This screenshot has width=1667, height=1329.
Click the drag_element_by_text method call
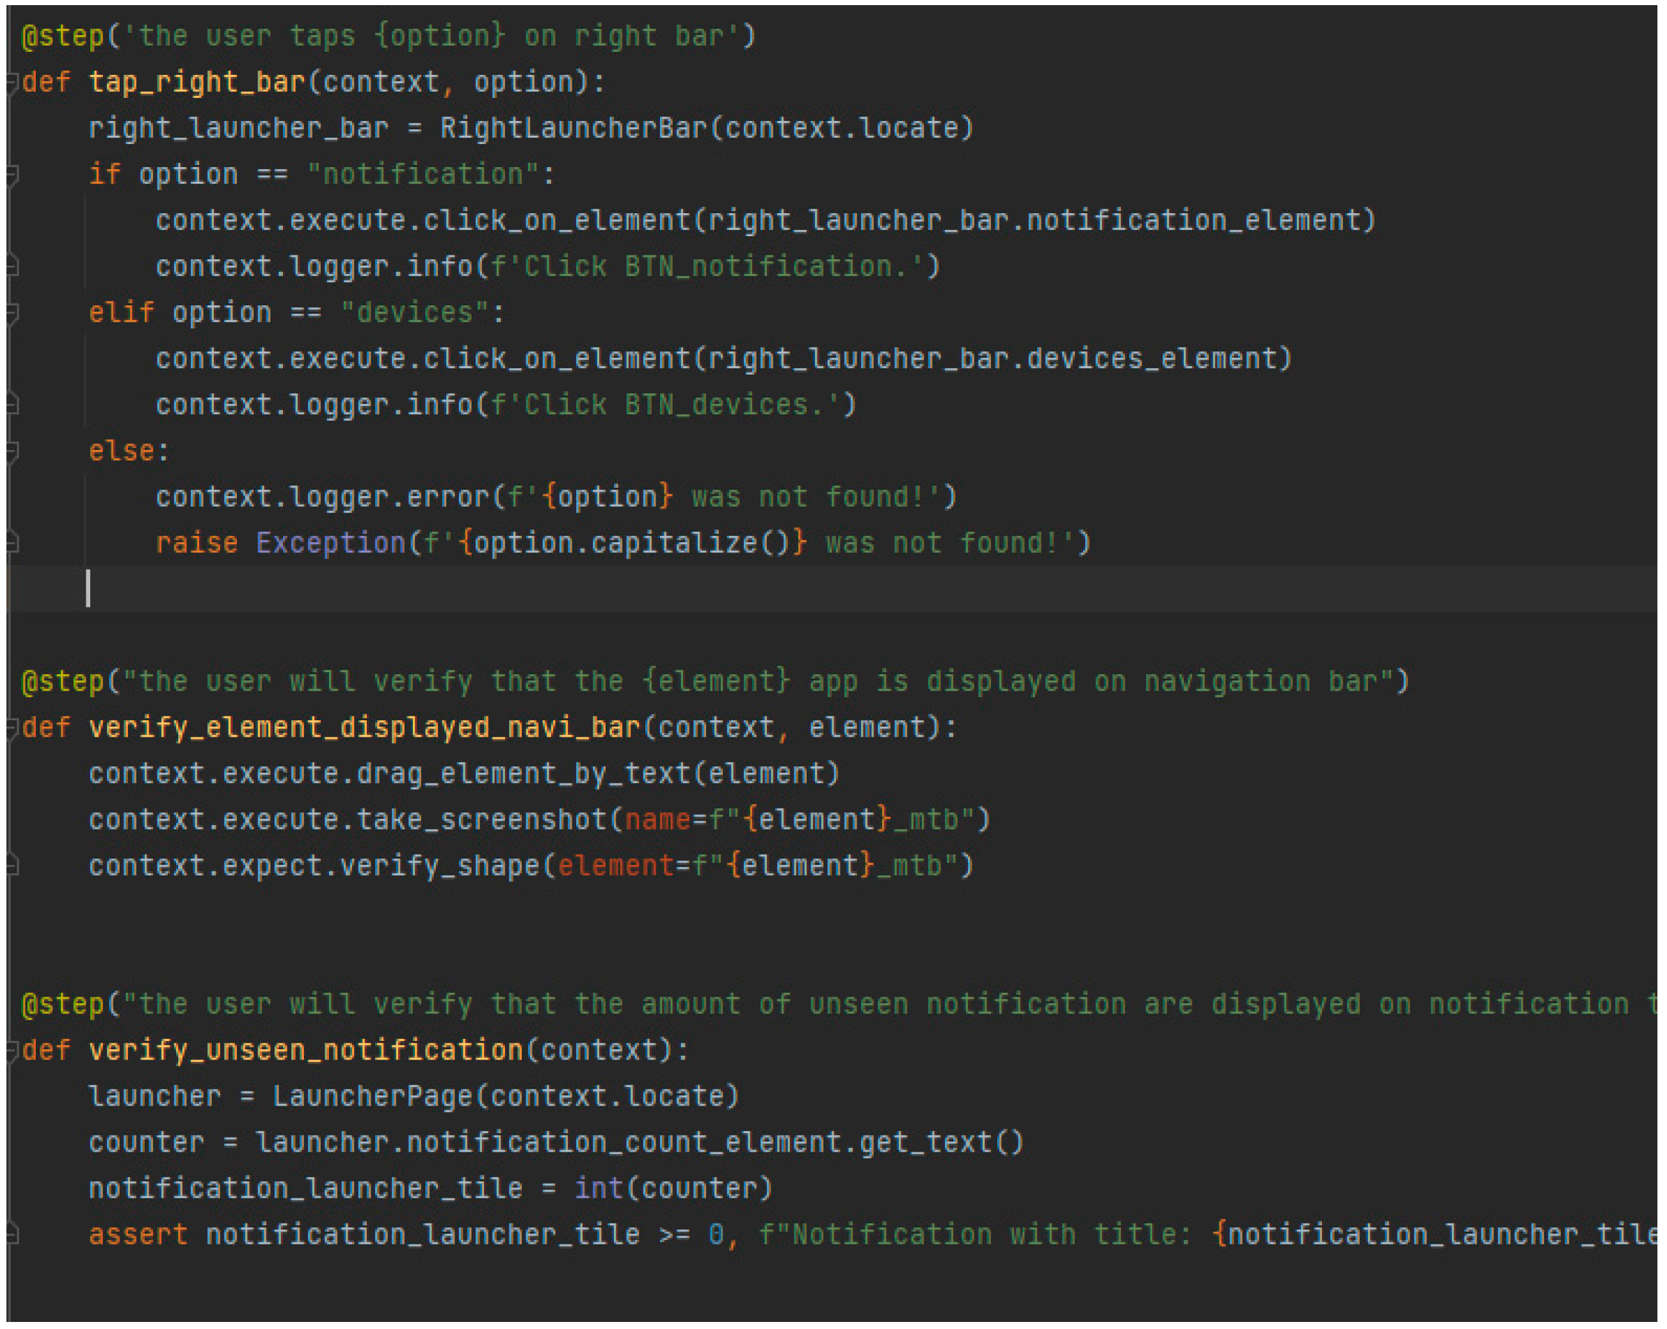pyautogui.click(x=522, y=773)
